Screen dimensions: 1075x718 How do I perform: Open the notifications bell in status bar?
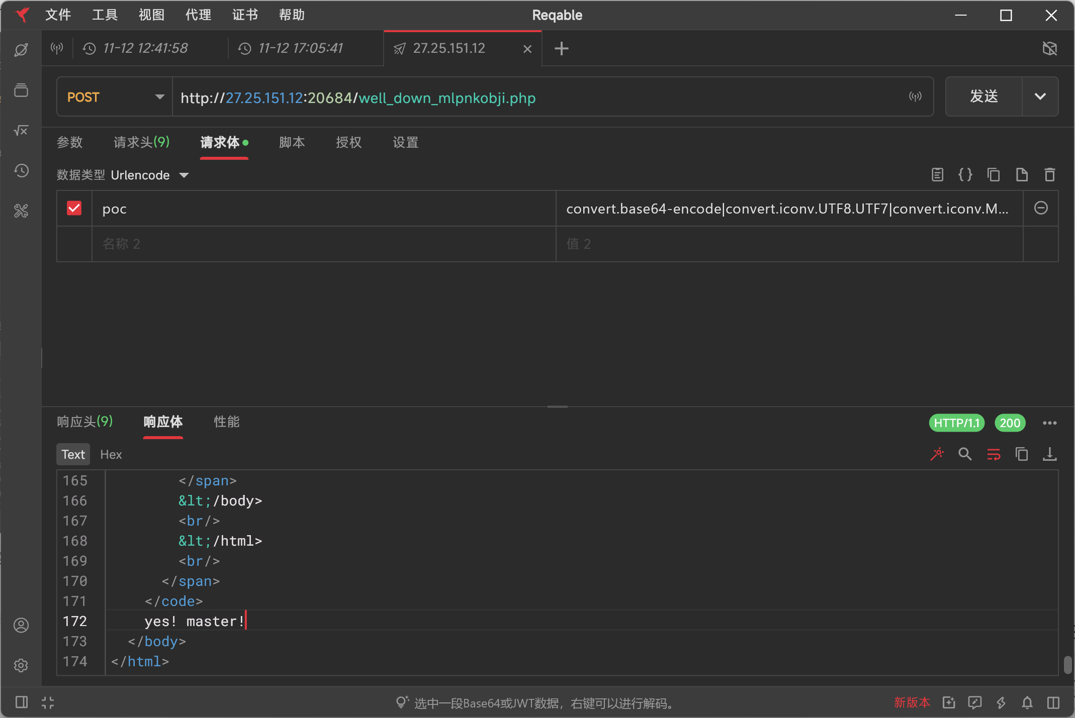coord(1027,702)
